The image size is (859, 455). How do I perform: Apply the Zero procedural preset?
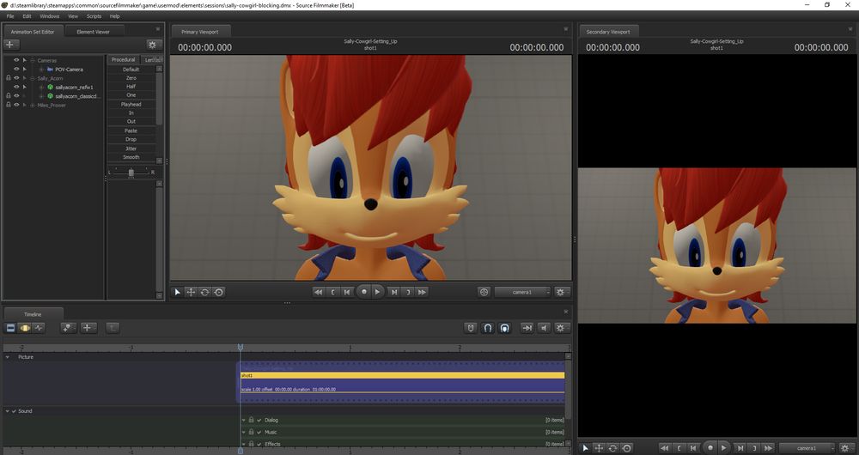pyautogui.click(x=131, y=78)
